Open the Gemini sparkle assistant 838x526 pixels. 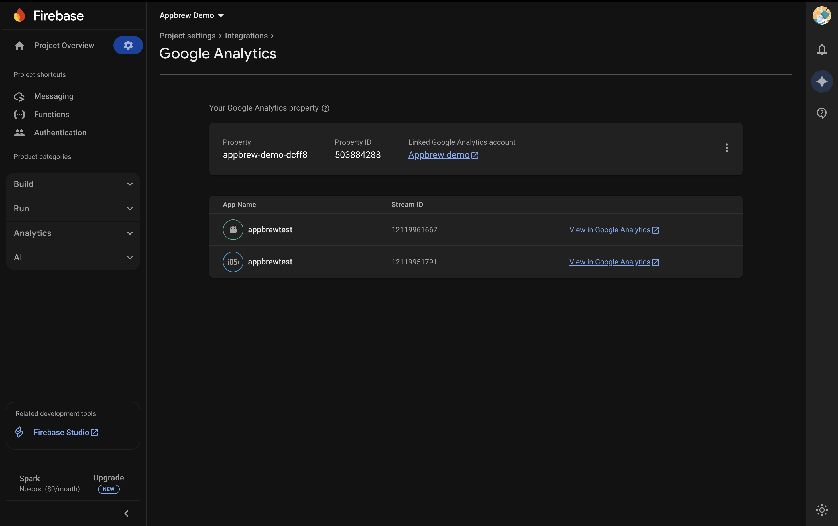click(822, 81)
